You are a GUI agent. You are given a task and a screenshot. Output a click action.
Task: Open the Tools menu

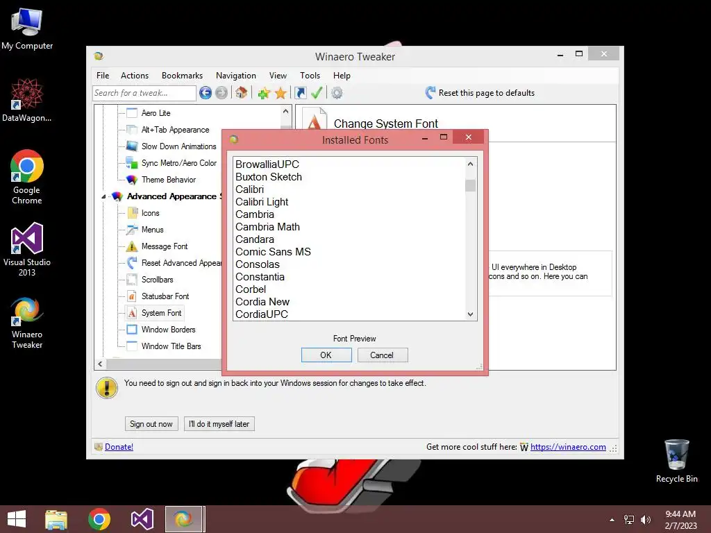[x=310, y=76]
